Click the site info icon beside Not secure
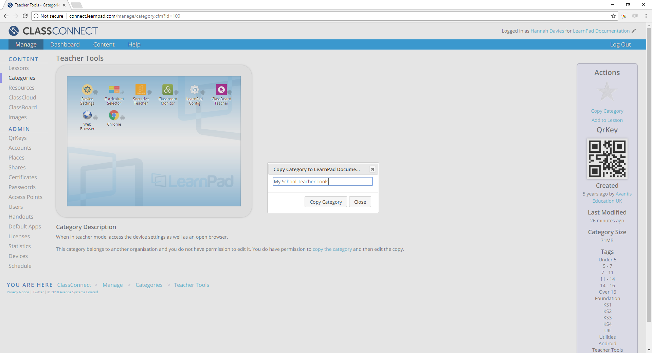 point(36,16)
